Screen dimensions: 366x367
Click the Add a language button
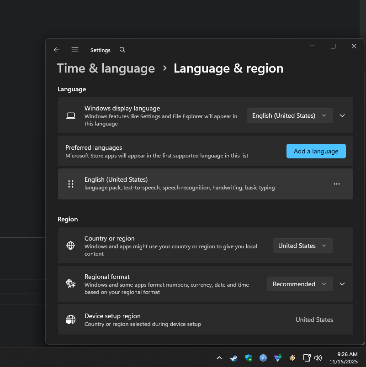316,151
